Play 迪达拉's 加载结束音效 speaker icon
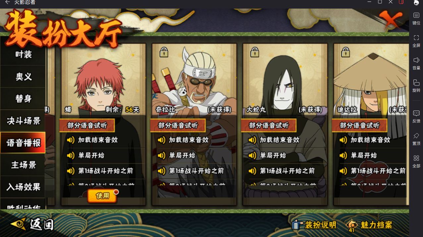Viewport: 423px width, 237px height. [x=343, y=140]
